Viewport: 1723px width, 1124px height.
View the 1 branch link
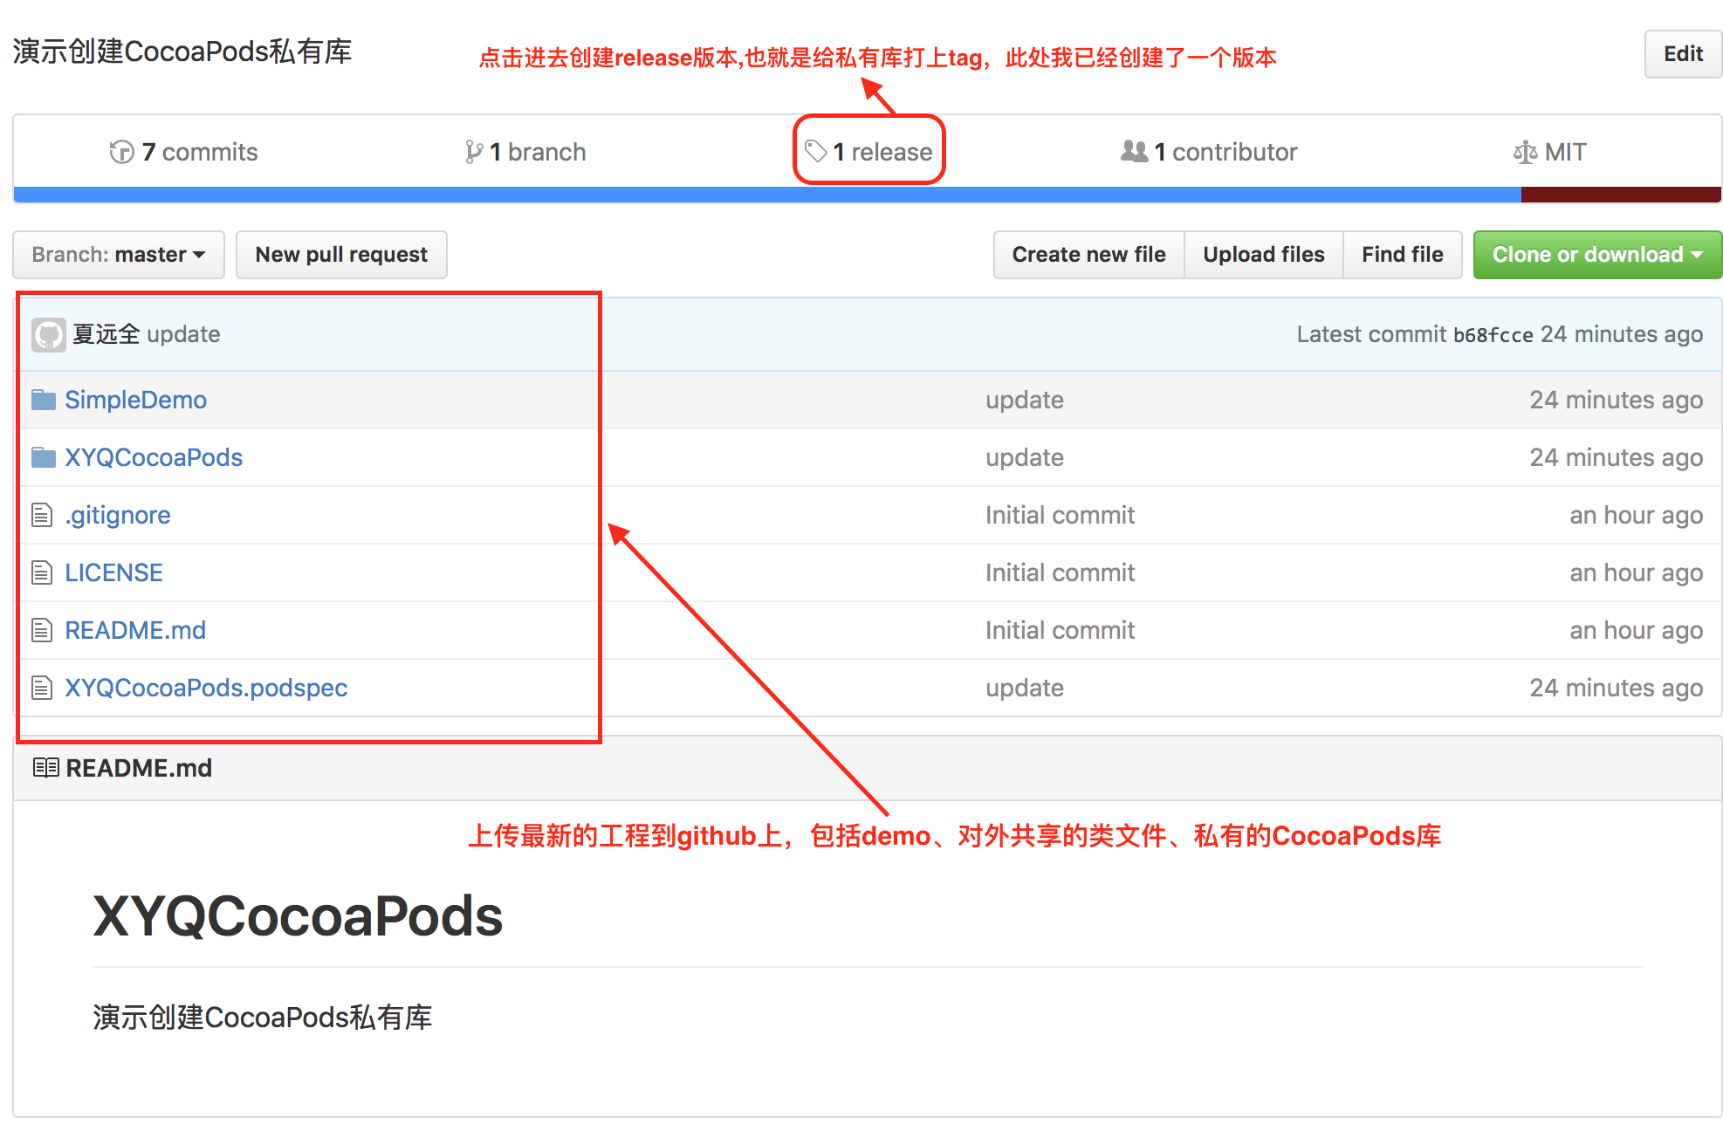coord(525,152)
